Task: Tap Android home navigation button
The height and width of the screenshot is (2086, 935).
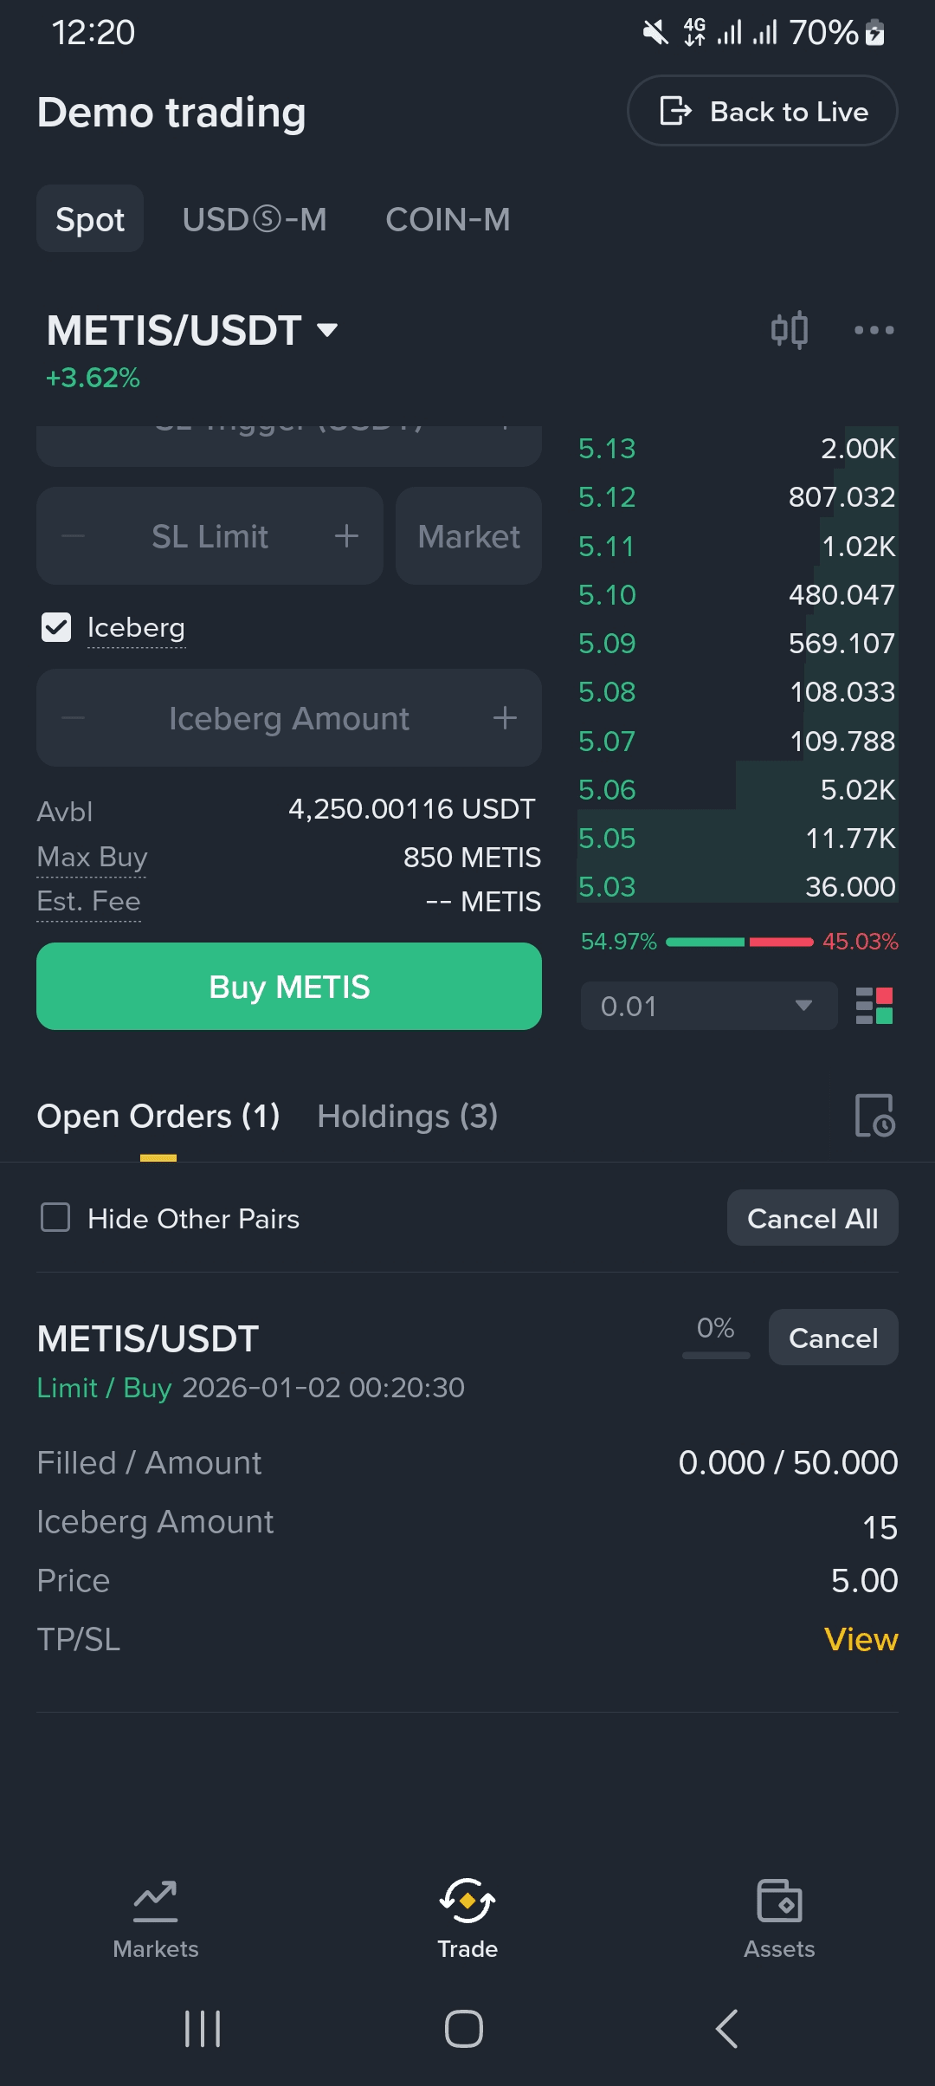Action: click(464, 2029)
